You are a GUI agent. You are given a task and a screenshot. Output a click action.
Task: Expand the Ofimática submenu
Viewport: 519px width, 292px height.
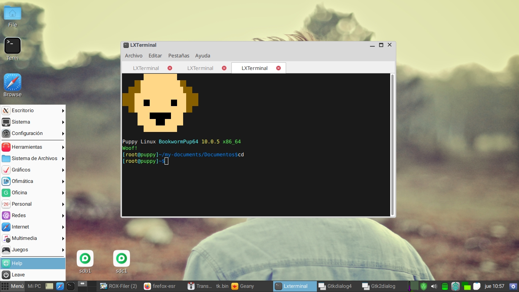point(33,181)
